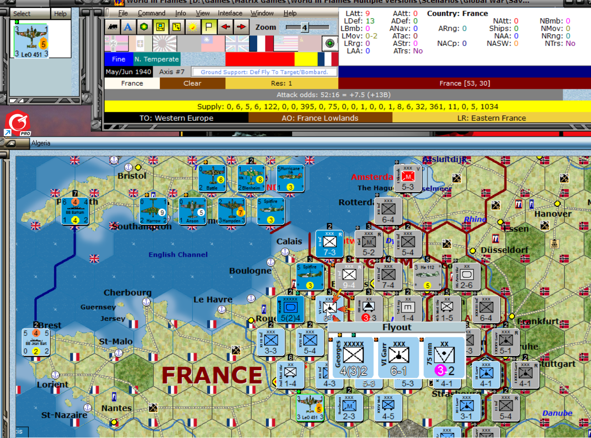Click the Res: 1 status cell
Screen dimensions: 591x438
tap(281, 83)
